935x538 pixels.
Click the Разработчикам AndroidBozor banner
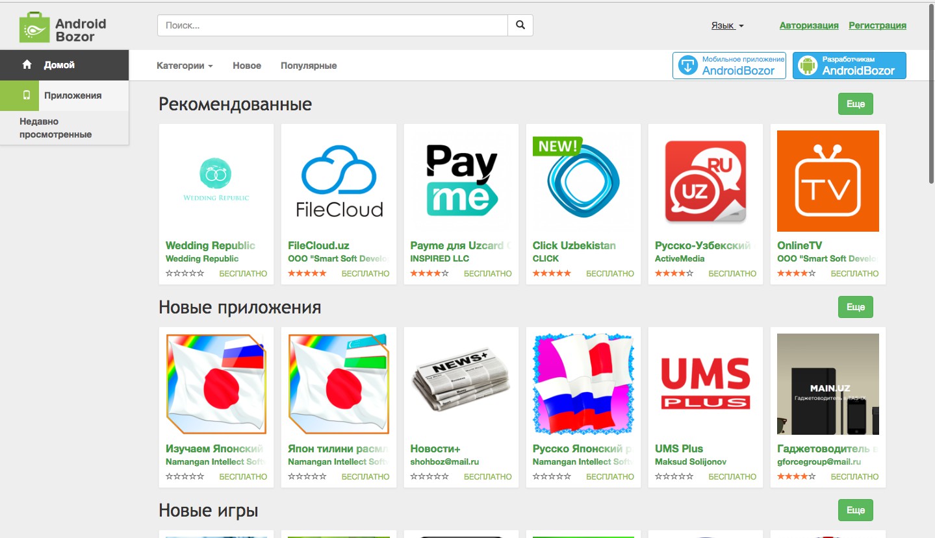point(849,66)
